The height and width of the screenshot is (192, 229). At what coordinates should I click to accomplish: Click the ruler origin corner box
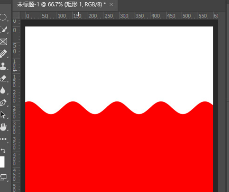coord(16,15)
